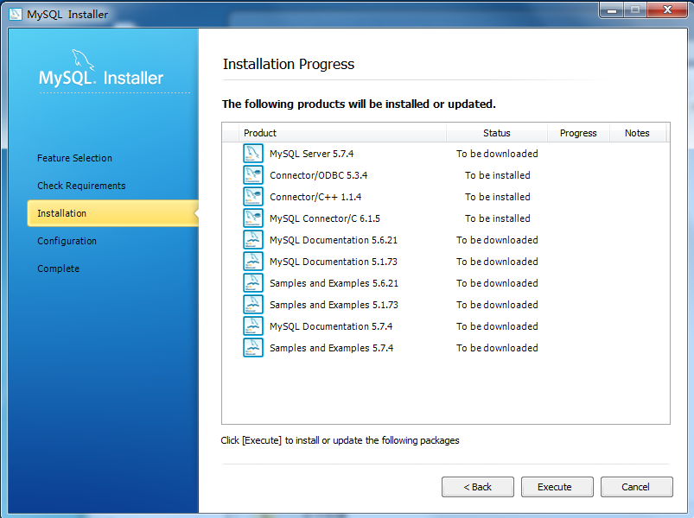The width and height of the screenshot is (694, 518).
Task: Select the MySQL Documentation 5.6.21 text
Action: point(334,240)
